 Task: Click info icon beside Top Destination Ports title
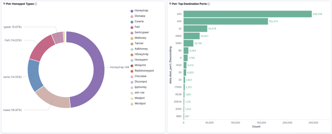click(209, 4)
